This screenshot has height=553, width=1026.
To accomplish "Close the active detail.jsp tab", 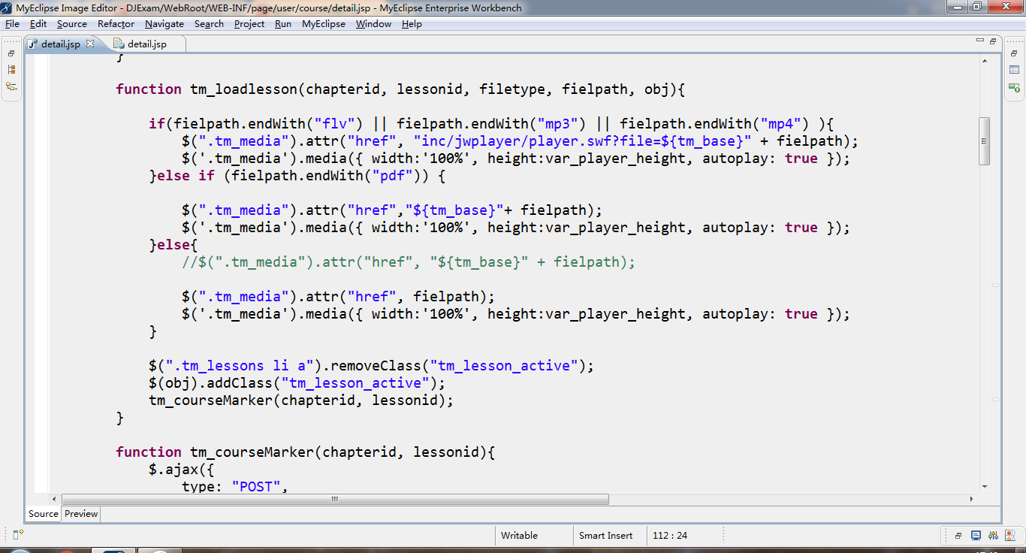I will 91,44.
